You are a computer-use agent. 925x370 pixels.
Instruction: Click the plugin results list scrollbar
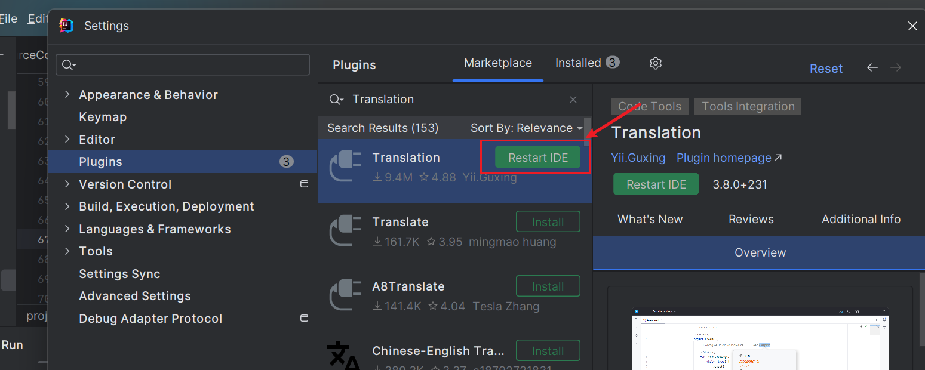tap(587, 131)
